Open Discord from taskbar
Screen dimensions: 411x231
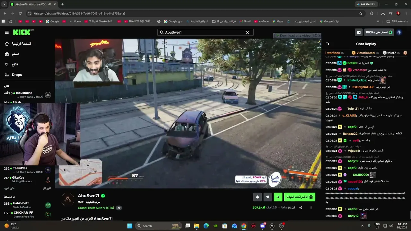click(263, 226)
